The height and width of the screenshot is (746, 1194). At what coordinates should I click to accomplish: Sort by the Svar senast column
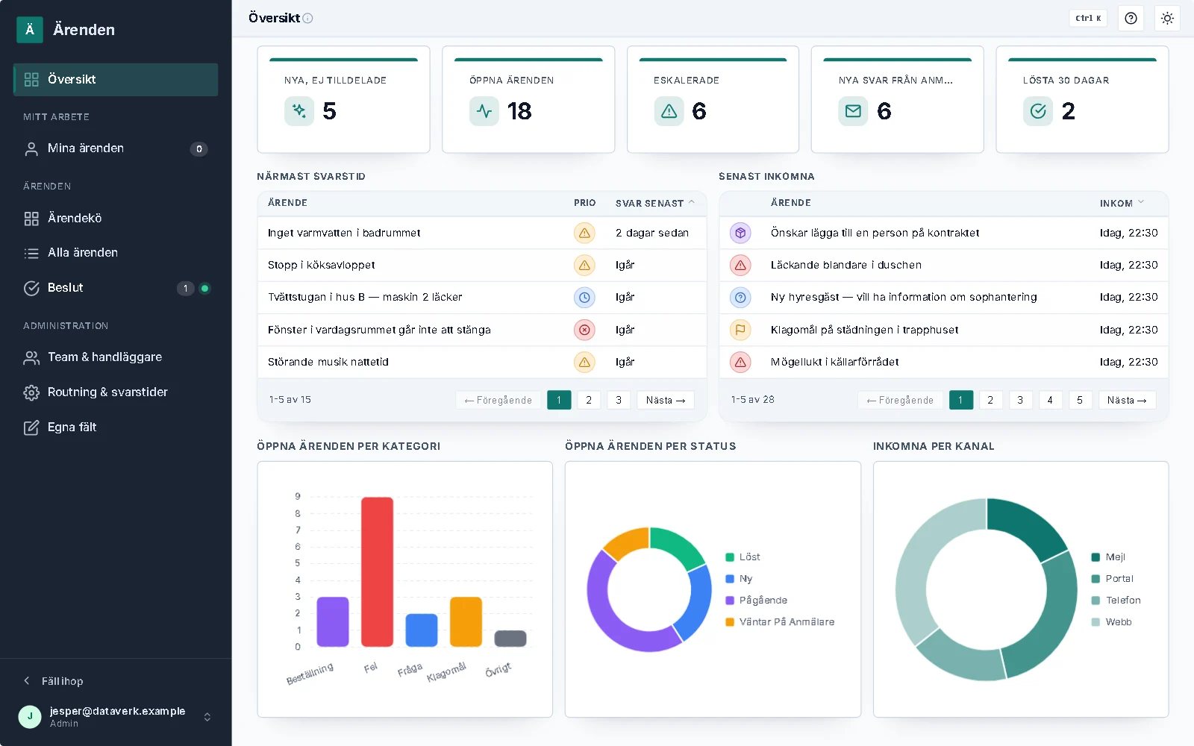(654, 203)
